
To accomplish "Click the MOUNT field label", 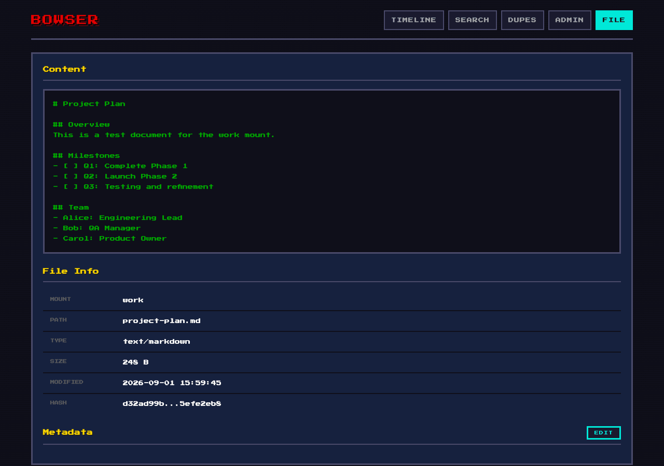I will 61,299.
